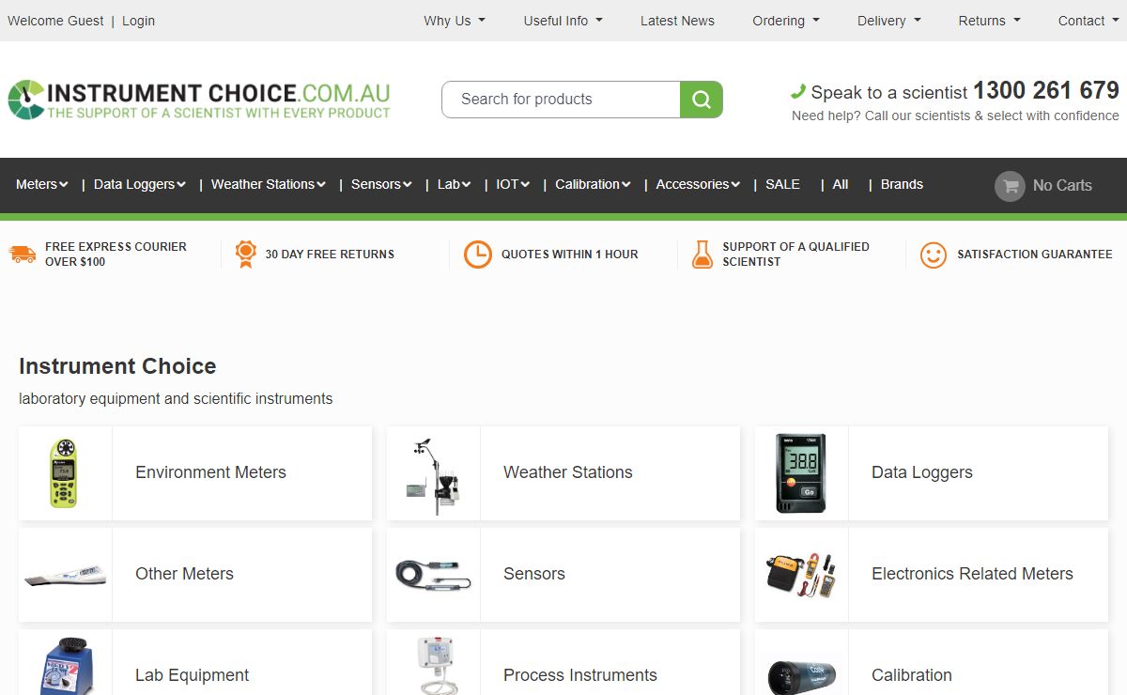The height and width of the screenshot is (695, 1127).
Task: Focus the Search for products field
Action: (562, 100)
